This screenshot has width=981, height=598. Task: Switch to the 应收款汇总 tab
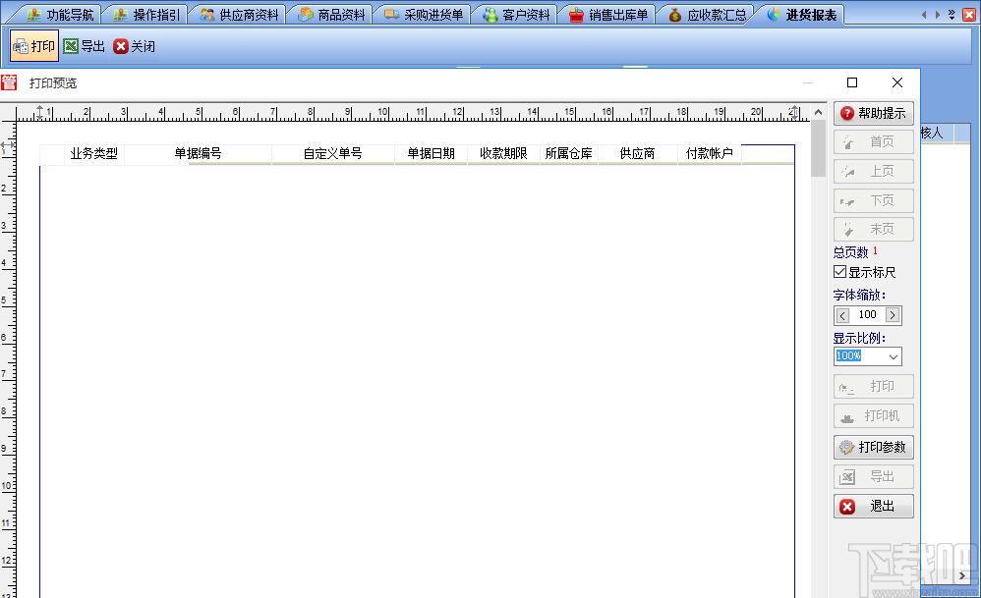tap(707, 15)
